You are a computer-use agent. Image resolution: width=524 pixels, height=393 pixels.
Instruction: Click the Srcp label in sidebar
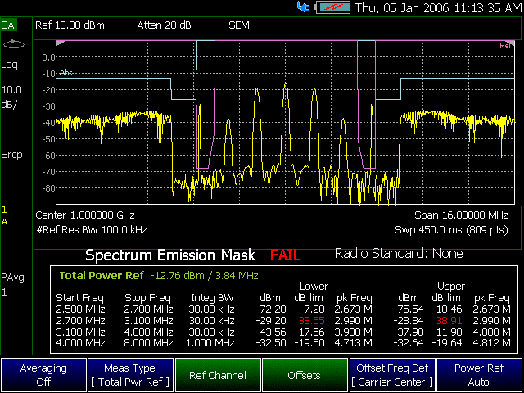click(11, 155)
